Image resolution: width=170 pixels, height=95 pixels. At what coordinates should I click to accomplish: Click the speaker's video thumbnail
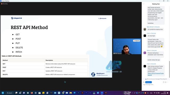click(x=127, y=46)
